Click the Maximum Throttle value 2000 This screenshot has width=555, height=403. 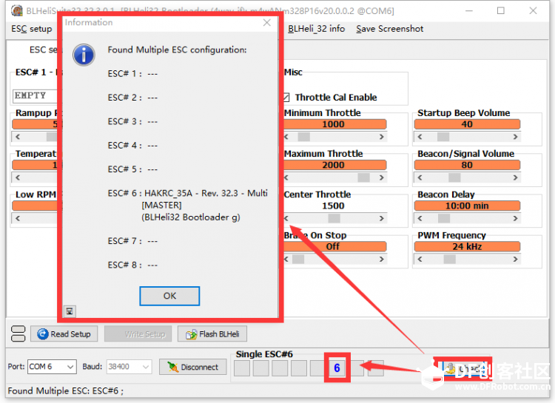[334, 165]
